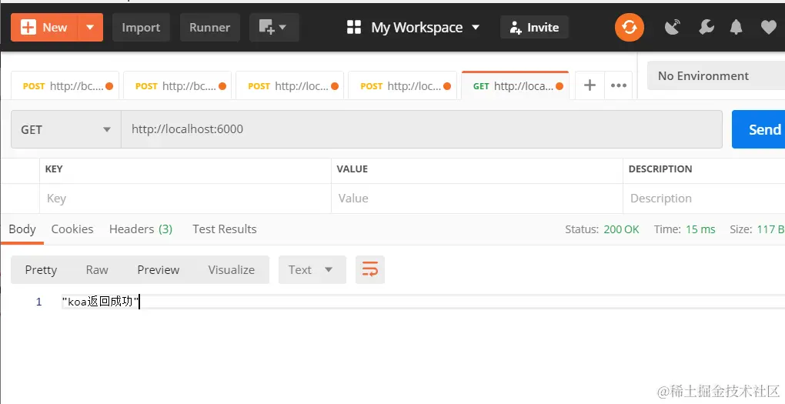
Task: Click line number 1 in response
Action: pos(38,302)
